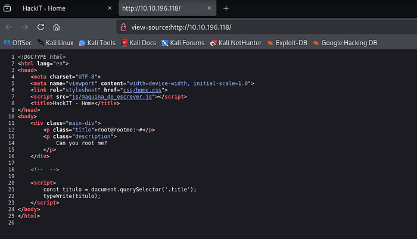The image size is (417, 239).
Task: Open the Google Hacking DB bookmark
Action: tap(345, 43)
